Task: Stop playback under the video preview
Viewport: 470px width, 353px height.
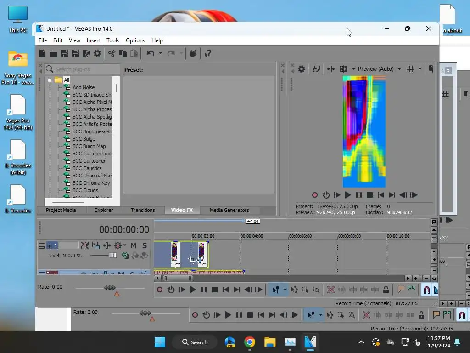Action: (x=370, y=195)
